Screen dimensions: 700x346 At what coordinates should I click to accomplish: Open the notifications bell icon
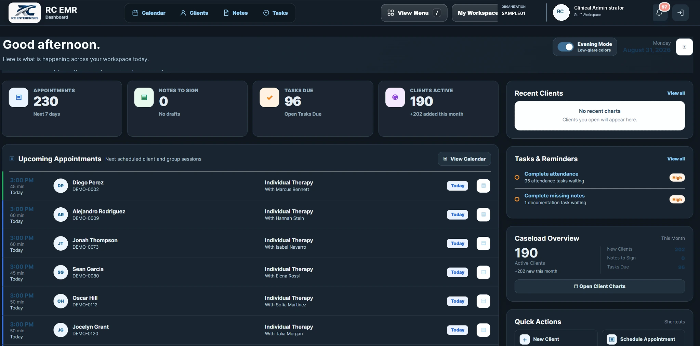659,13
